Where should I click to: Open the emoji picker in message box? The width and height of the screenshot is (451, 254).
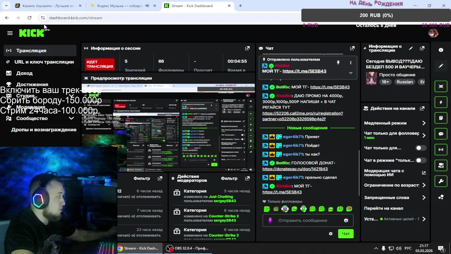coord(346,220)
